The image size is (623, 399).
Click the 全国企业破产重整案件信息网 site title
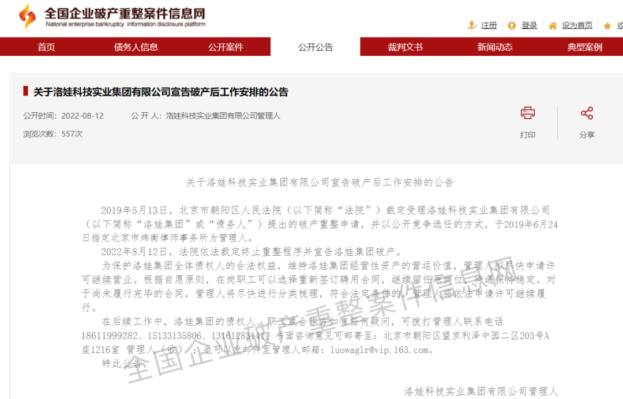point(125,13)
